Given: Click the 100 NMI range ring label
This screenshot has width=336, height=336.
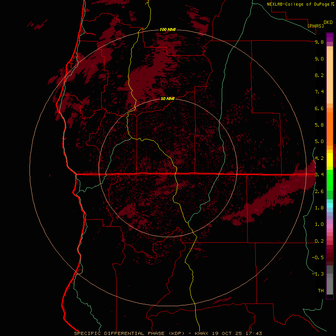Looking at the screenshot, I should [168, 29].
